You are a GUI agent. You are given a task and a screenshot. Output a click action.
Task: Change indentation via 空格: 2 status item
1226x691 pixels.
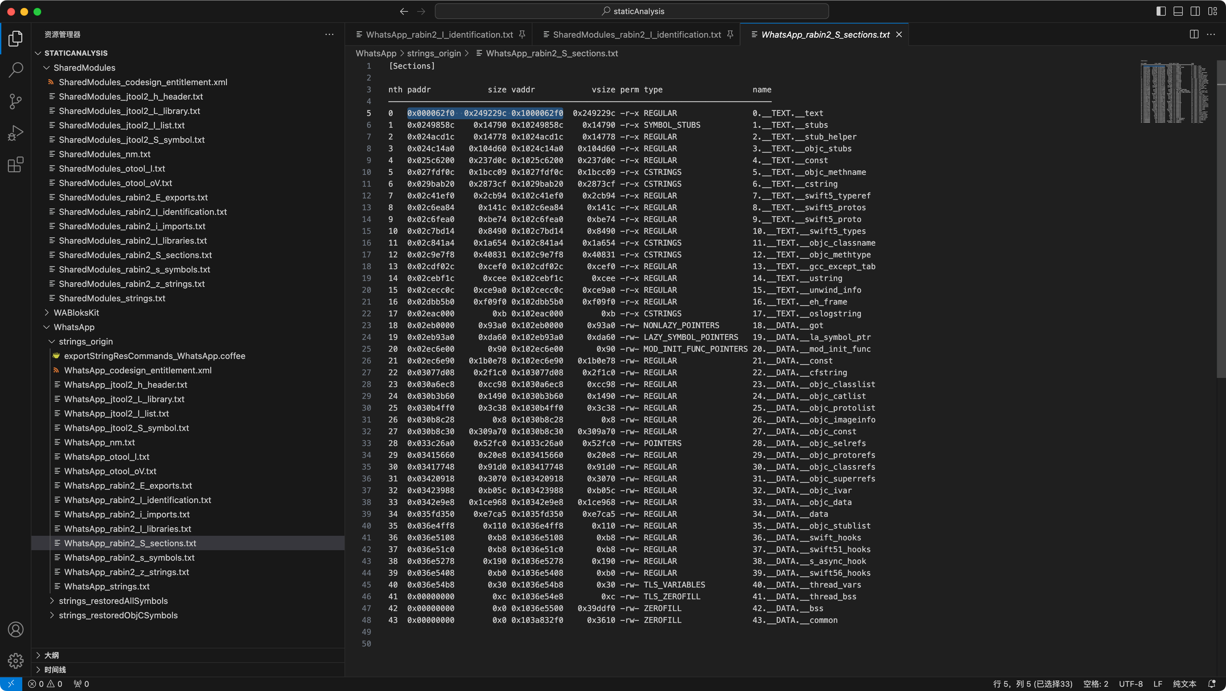(x=1096, y=684)
